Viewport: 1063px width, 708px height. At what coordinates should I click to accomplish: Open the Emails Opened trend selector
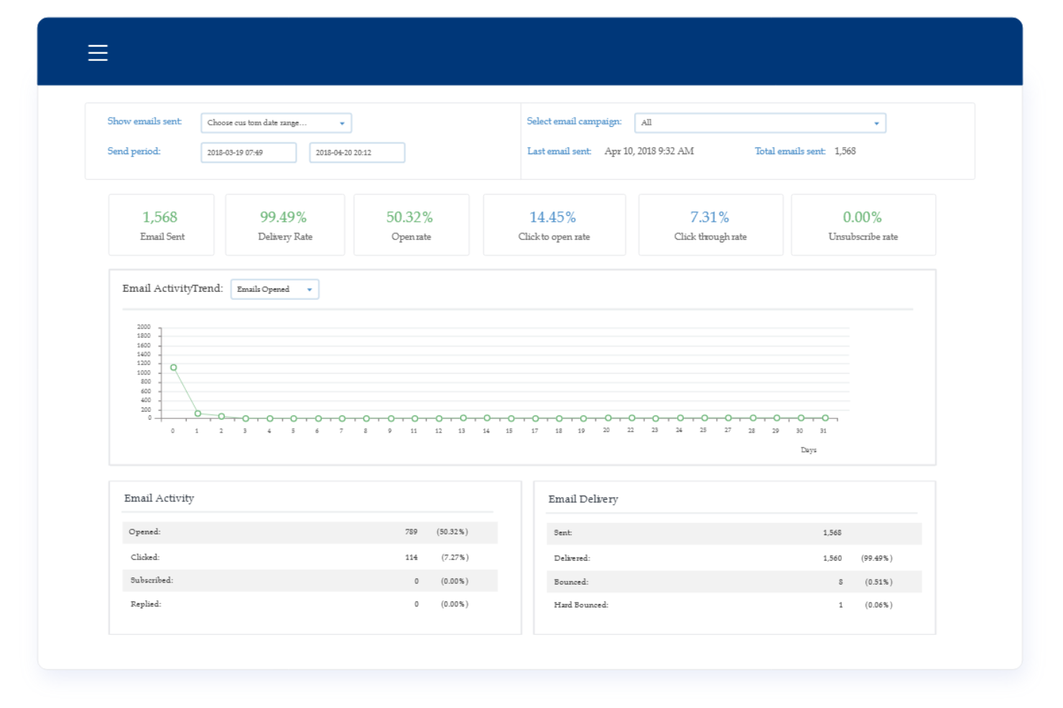coord(274,289)
